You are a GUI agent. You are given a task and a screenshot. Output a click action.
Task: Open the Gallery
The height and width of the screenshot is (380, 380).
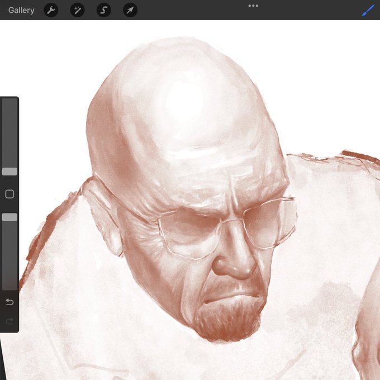pos(21,10)
